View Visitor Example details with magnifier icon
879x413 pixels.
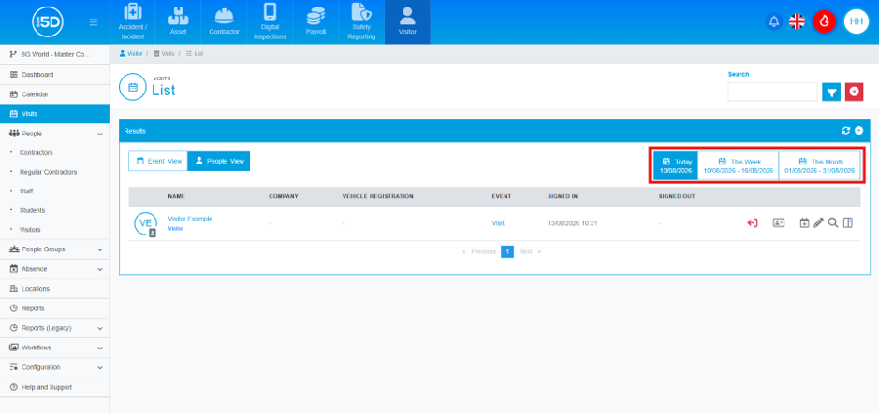coord(833,222)
